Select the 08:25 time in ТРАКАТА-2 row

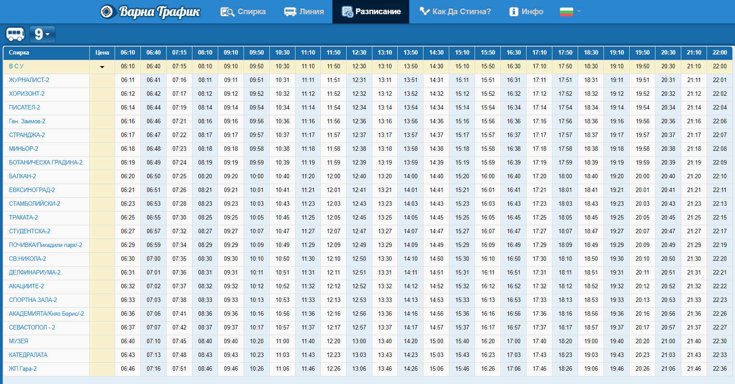pos(205,217)
